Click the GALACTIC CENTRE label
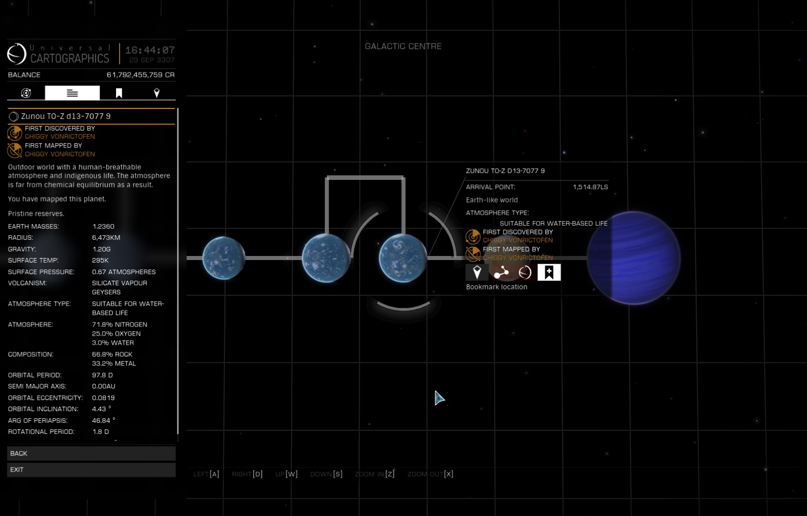This screenshot has width=807, height=516. pyautogui.click(x=403, y=46)
